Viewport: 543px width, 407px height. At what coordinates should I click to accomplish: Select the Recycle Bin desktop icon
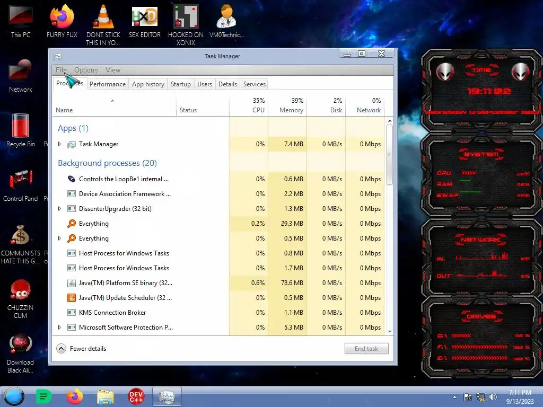click(21, 130)
